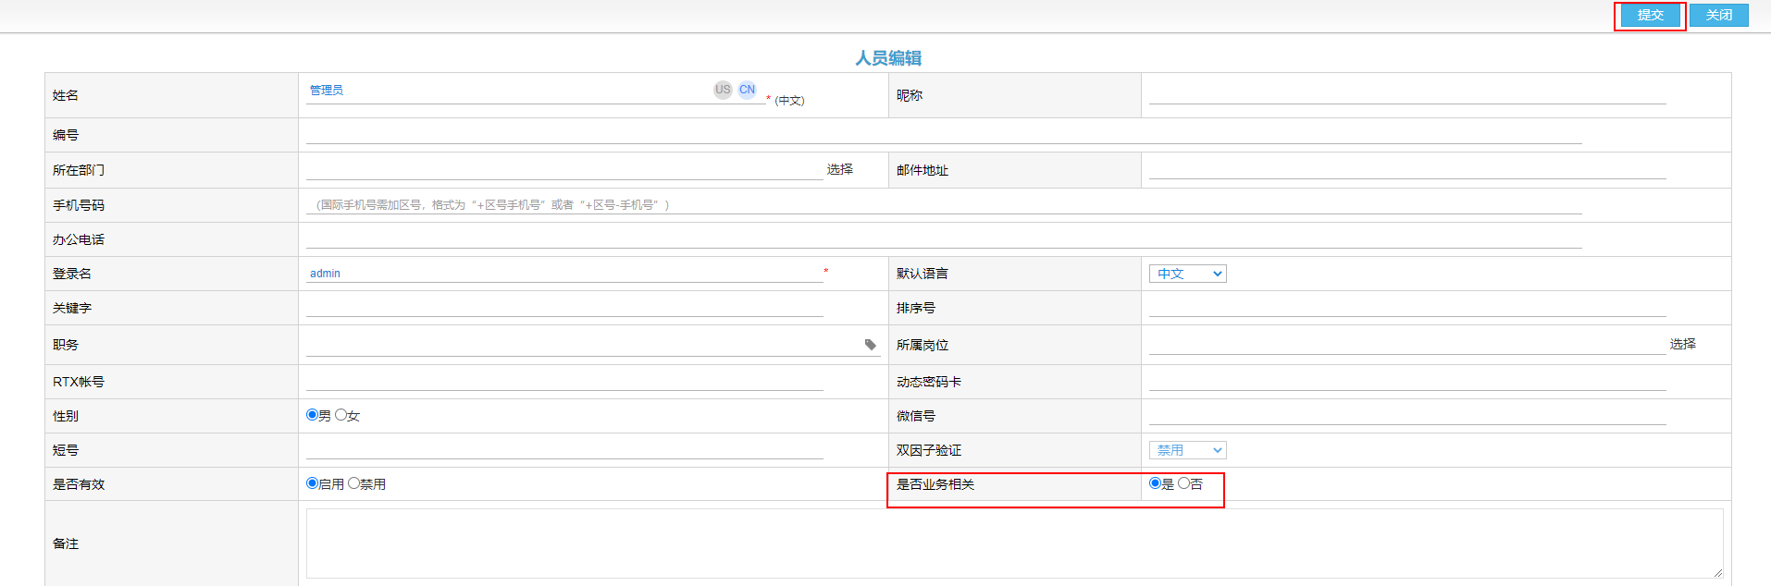Click the 是否有效 label
The image size is (1771, 586).
(x=79, y=484)
